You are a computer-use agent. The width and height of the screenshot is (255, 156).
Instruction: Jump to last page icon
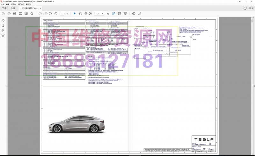click(x=56, y=14)
